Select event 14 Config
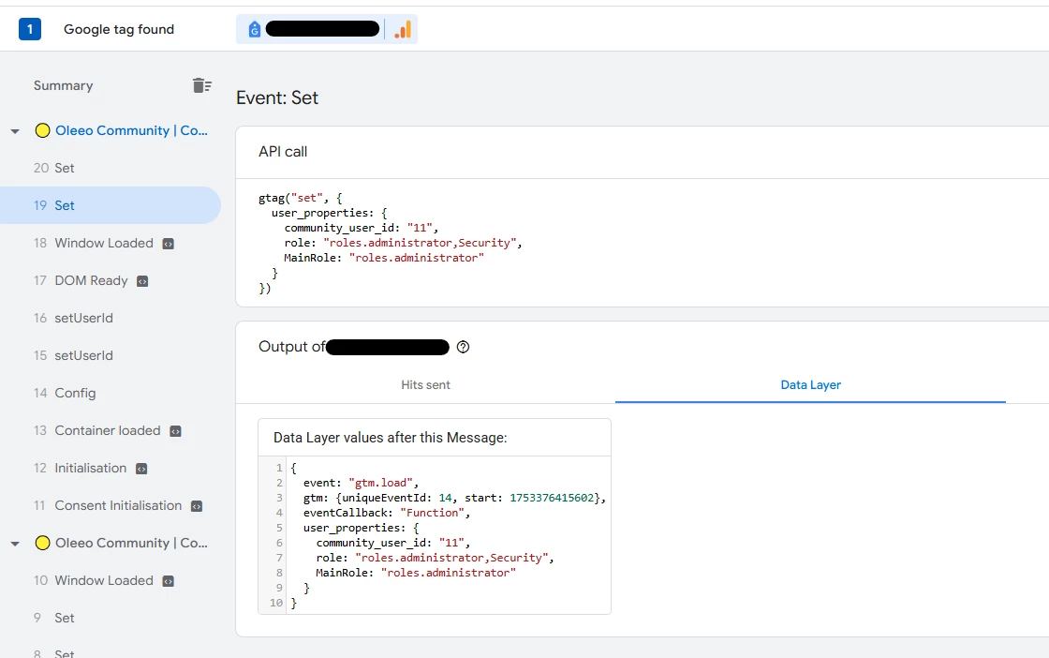The width and height of the screenshot is (1049, 658). [111, 393]
